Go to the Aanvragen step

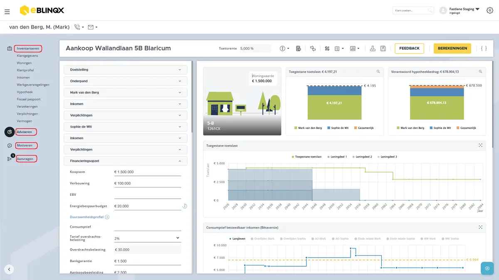tap(26, 159)
